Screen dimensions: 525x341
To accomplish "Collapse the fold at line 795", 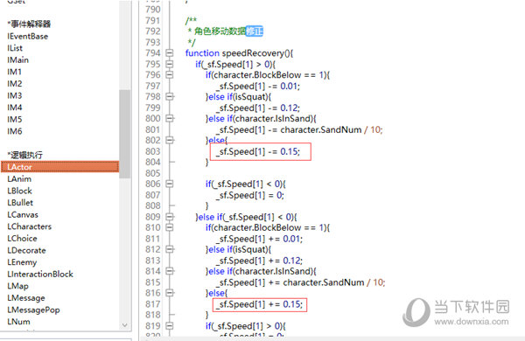I will 170,64.
